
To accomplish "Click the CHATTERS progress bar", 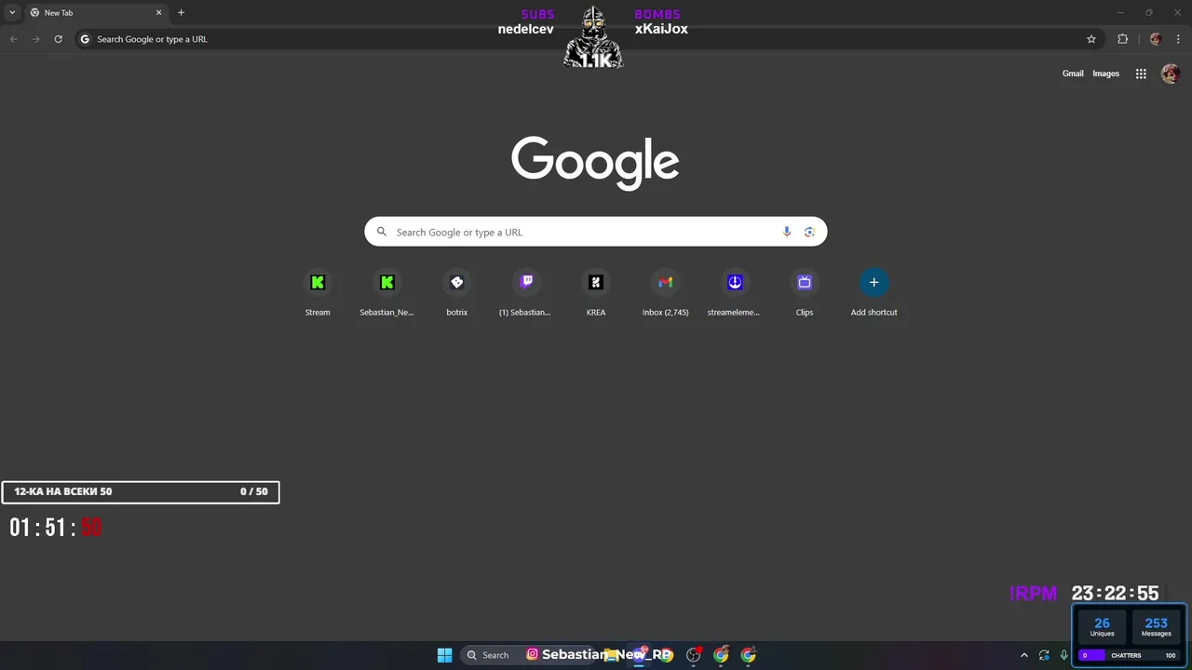I will tap(1129, 655).
